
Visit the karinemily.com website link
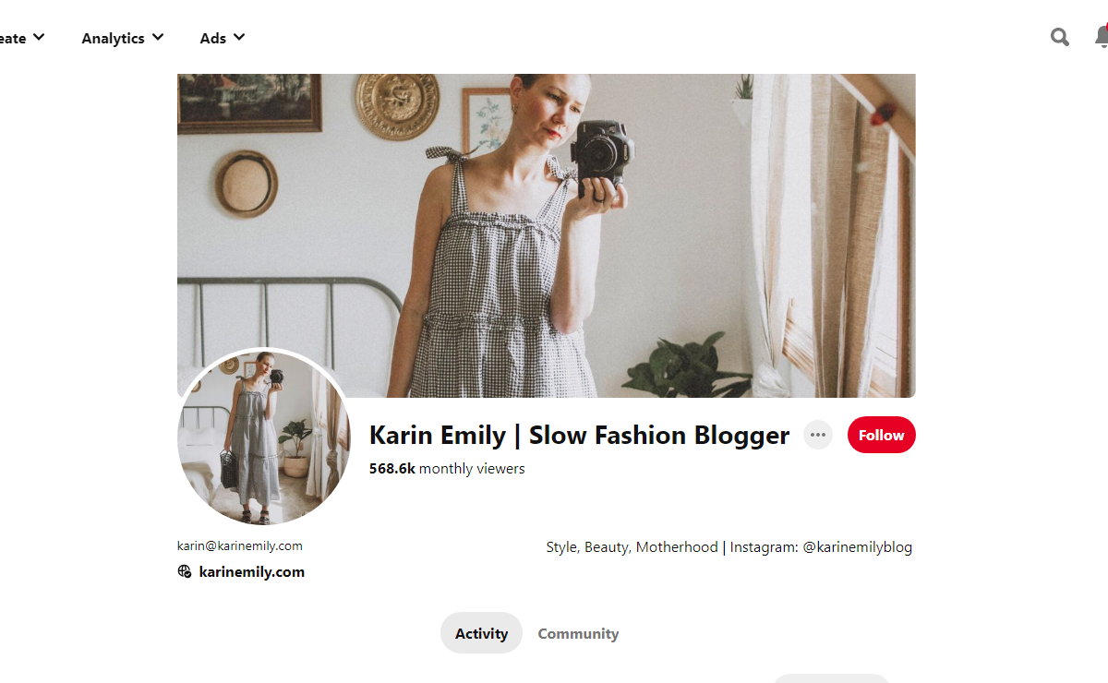251,572
